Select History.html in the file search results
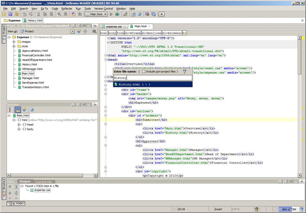 (153, 85)
